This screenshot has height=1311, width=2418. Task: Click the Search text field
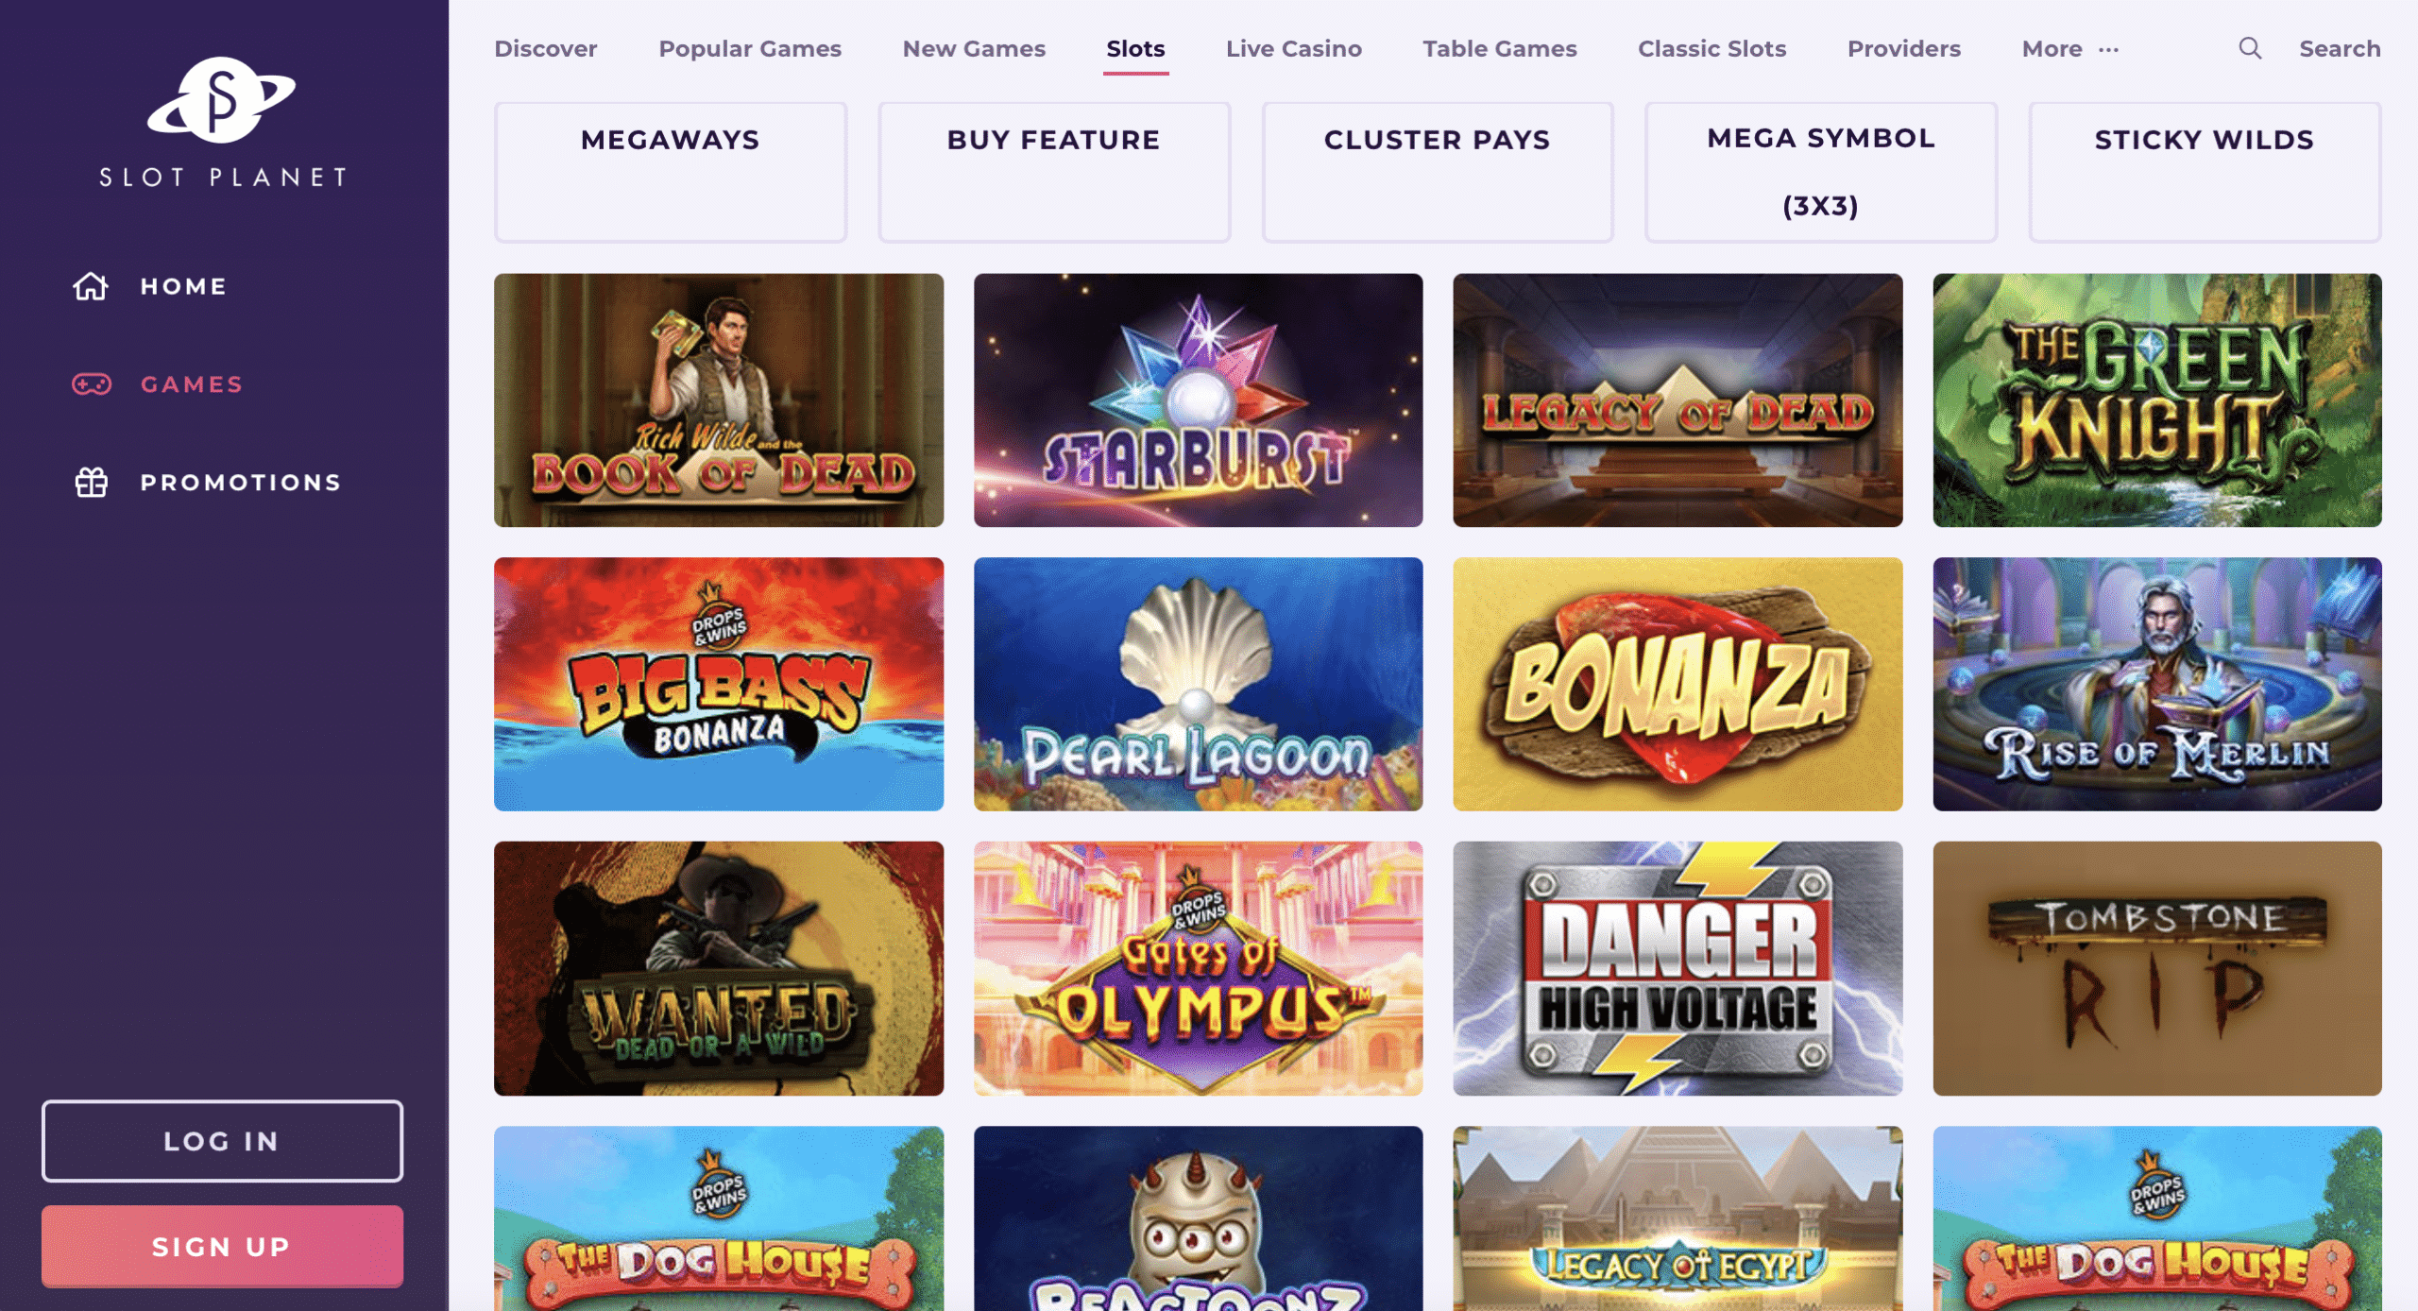click(x=2339, y=49)
